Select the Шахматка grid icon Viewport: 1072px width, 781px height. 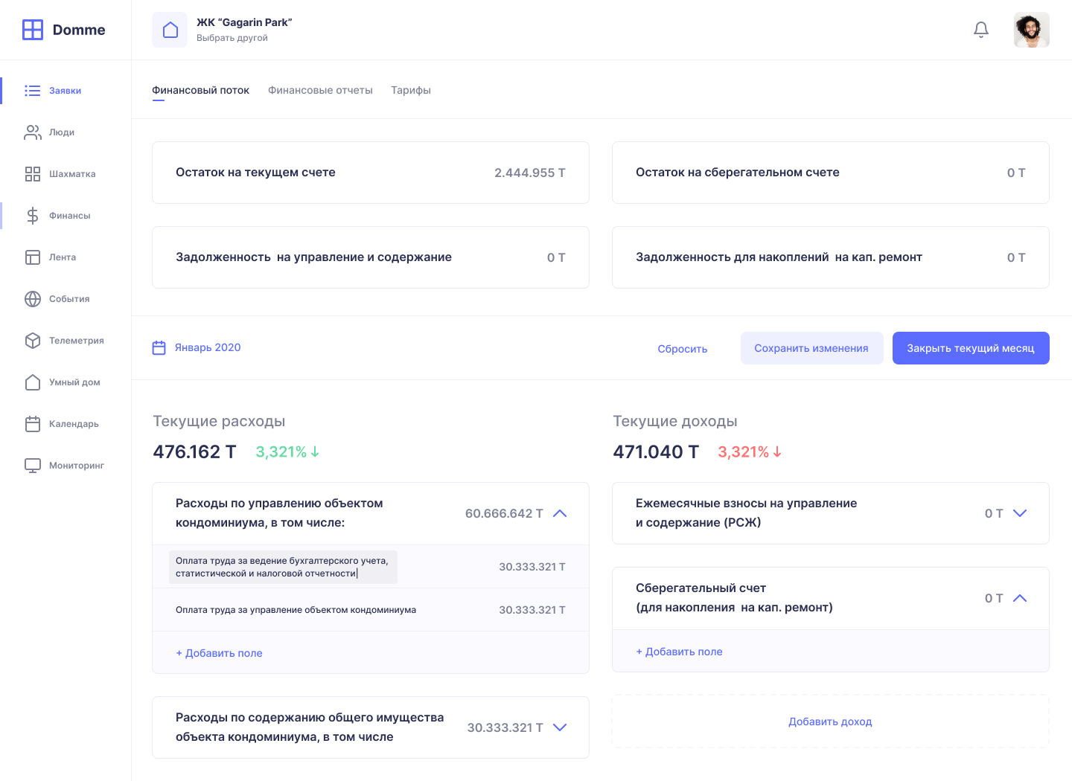33,174
